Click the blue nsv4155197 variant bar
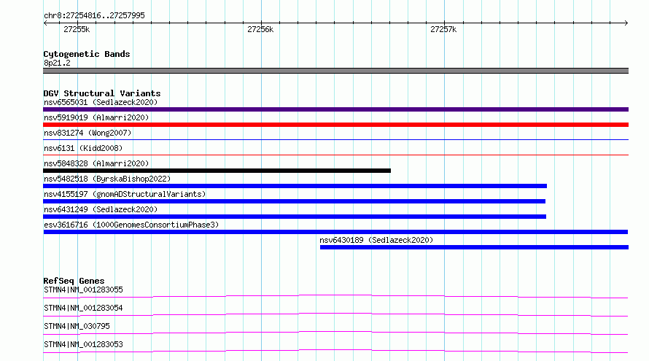Screen dimensions: 649x361 pyautogui.click(x=295, y=201)
